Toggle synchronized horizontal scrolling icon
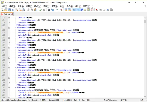 (x=69, y=10)
